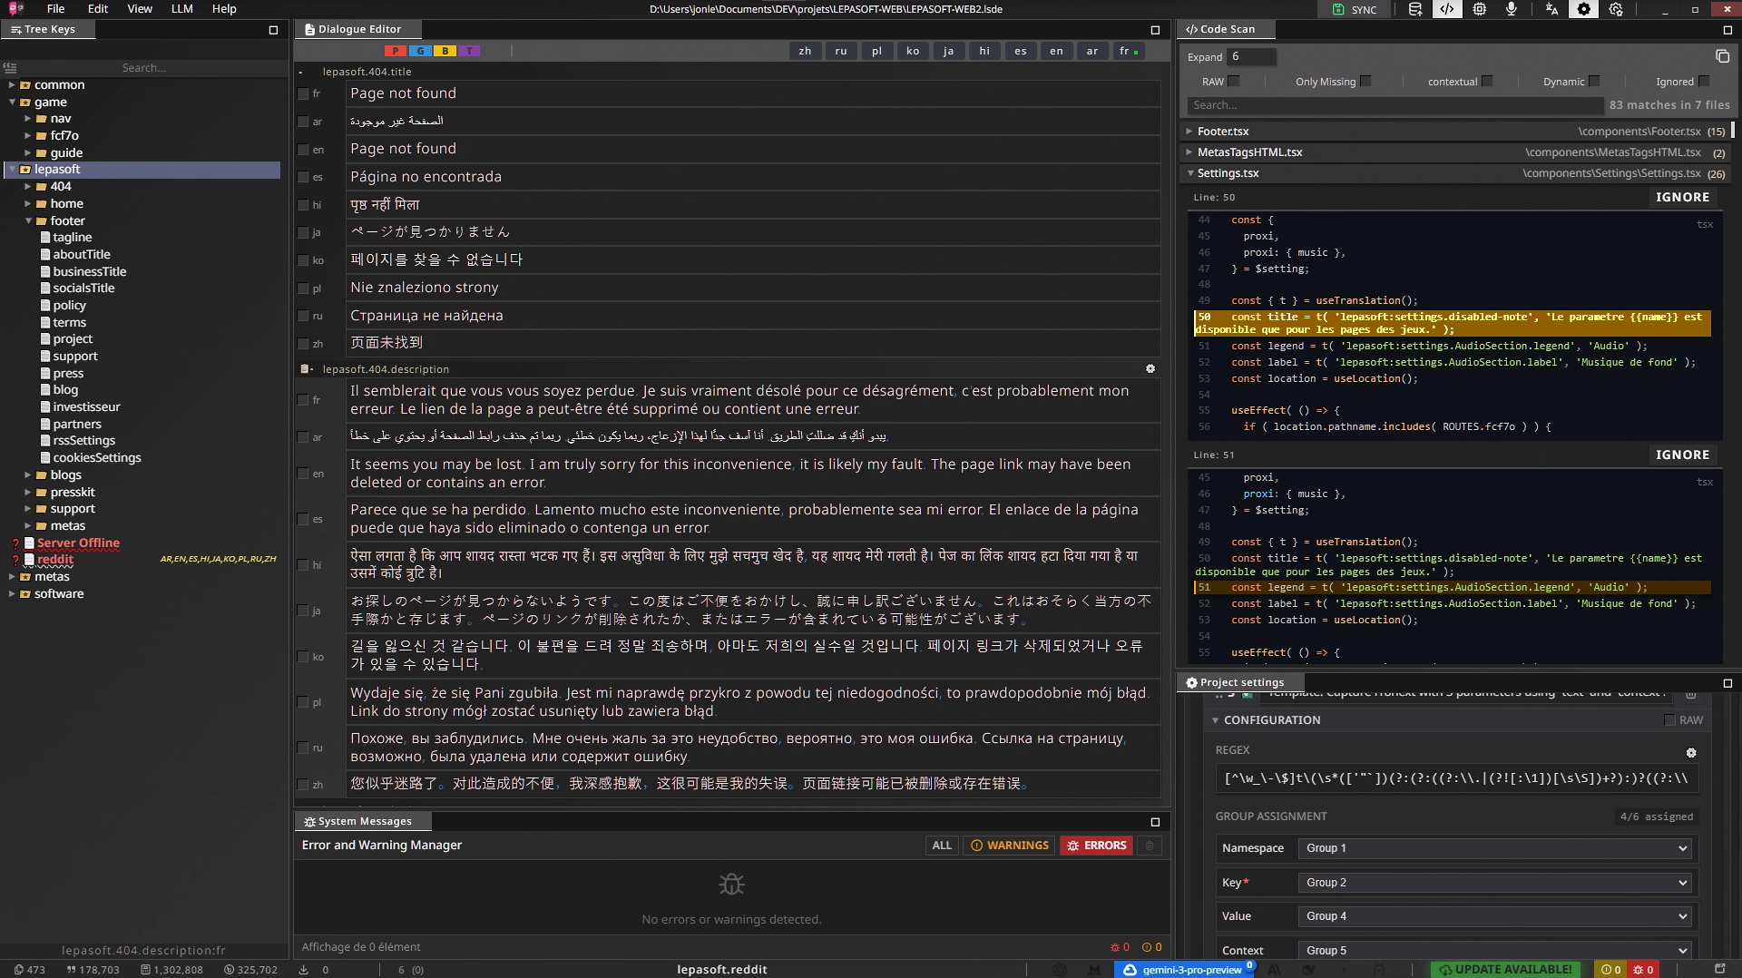Click the red errors counter in bottom-right status bar
Screen dimensions: 1742x978
point(1643,970)
